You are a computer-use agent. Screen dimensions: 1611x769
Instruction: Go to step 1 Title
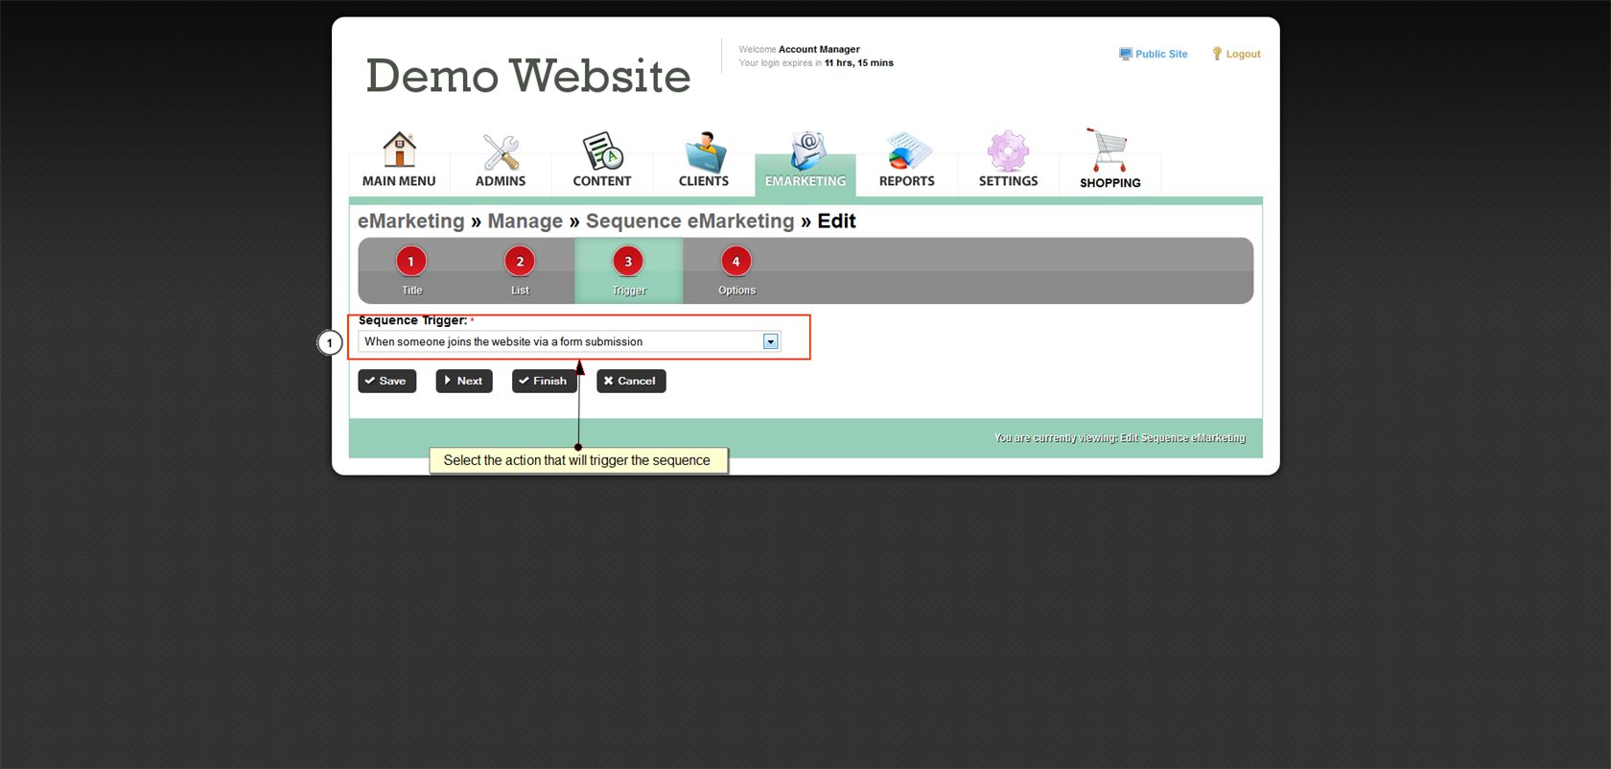coord(411,262)
